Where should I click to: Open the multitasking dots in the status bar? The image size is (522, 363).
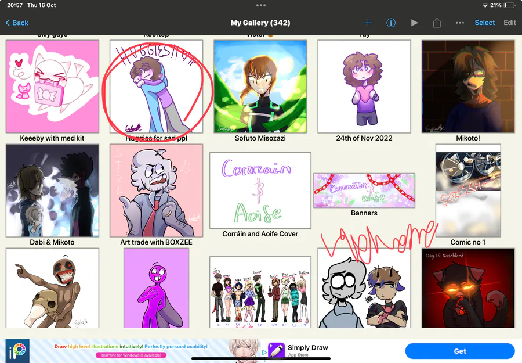point(261,5)
